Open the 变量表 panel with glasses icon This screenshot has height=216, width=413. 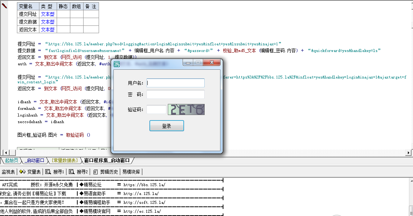point(30,172)
